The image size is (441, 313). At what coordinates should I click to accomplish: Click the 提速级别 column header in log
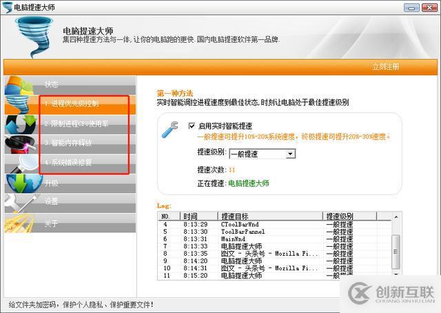[x=349, y=216]
